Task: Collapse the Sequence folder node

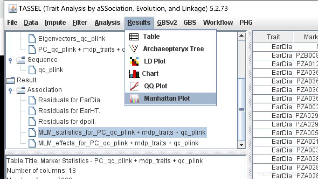Action: click(x=10, y=60)
